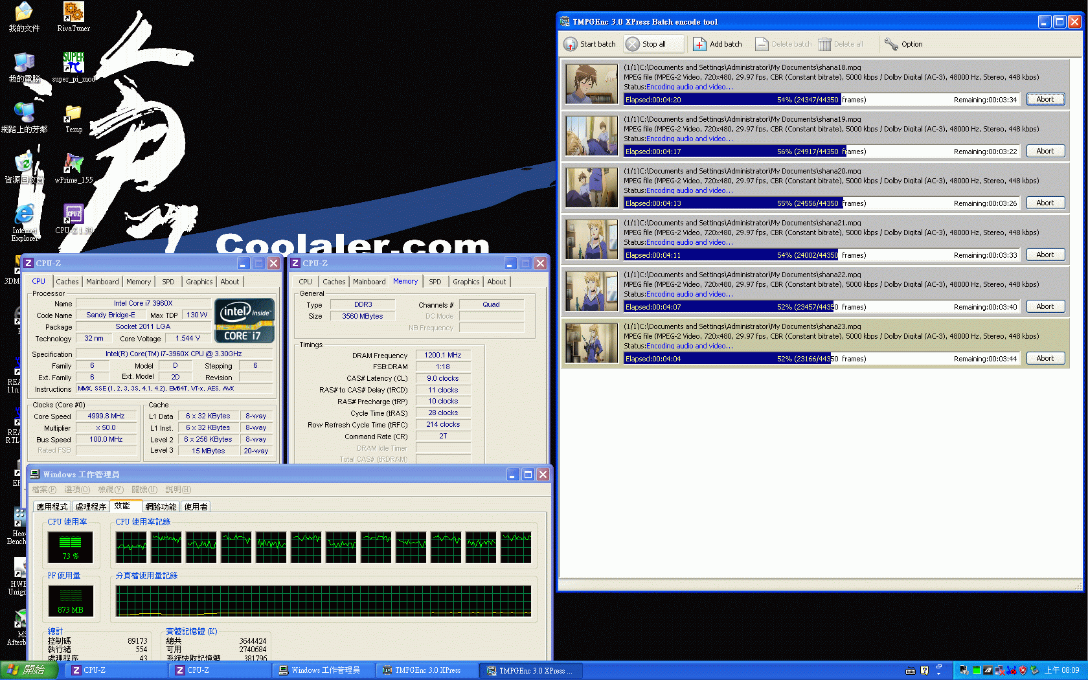Switch to 處理程序 tab in Task Manager

[x=90, y=506]
